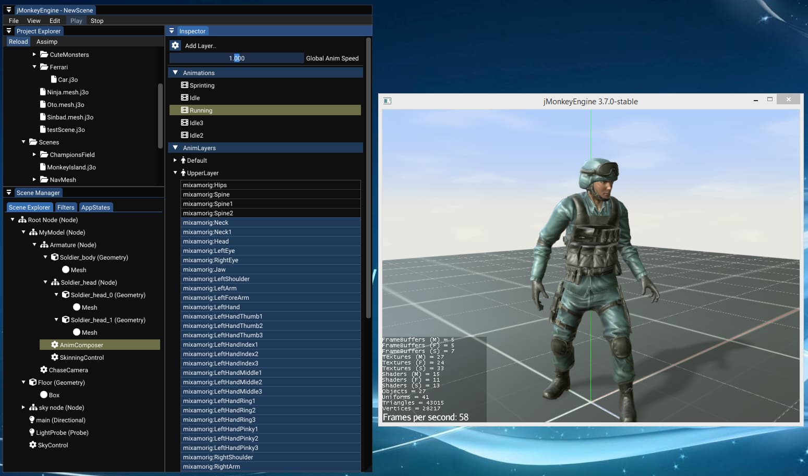Click the Soldier_head node icon

[55, 282]
